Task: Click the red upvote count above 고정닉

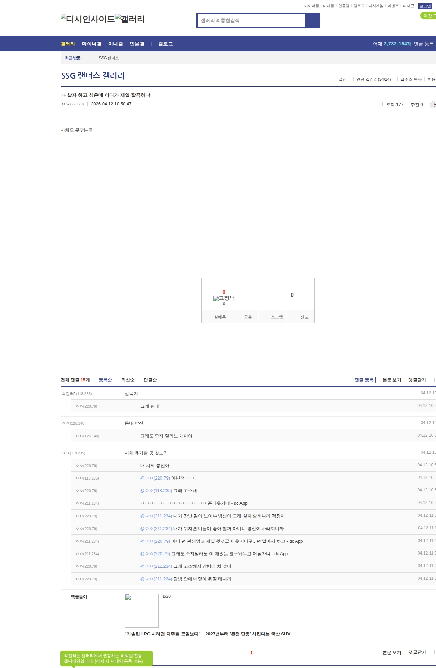Action: pos(224,292)
